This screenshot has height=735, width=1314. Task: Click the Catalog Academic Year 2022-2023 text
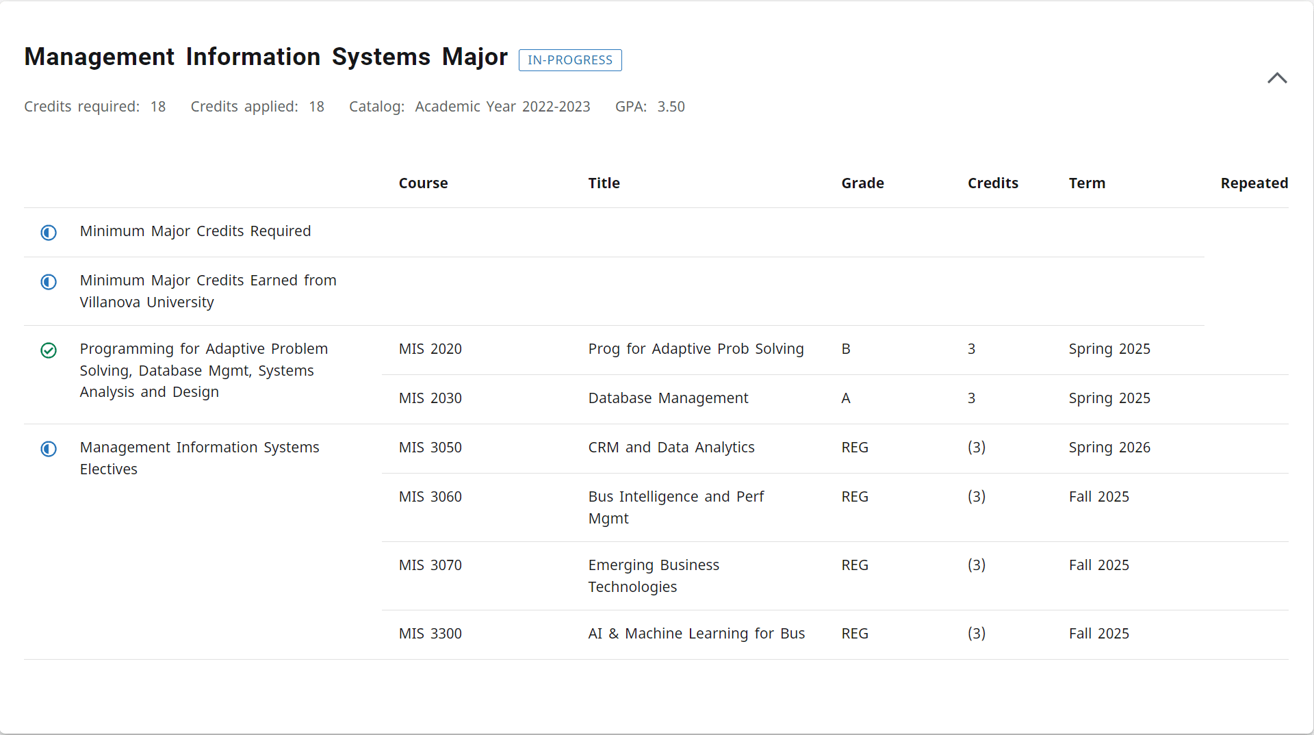[x=469, y=107]
